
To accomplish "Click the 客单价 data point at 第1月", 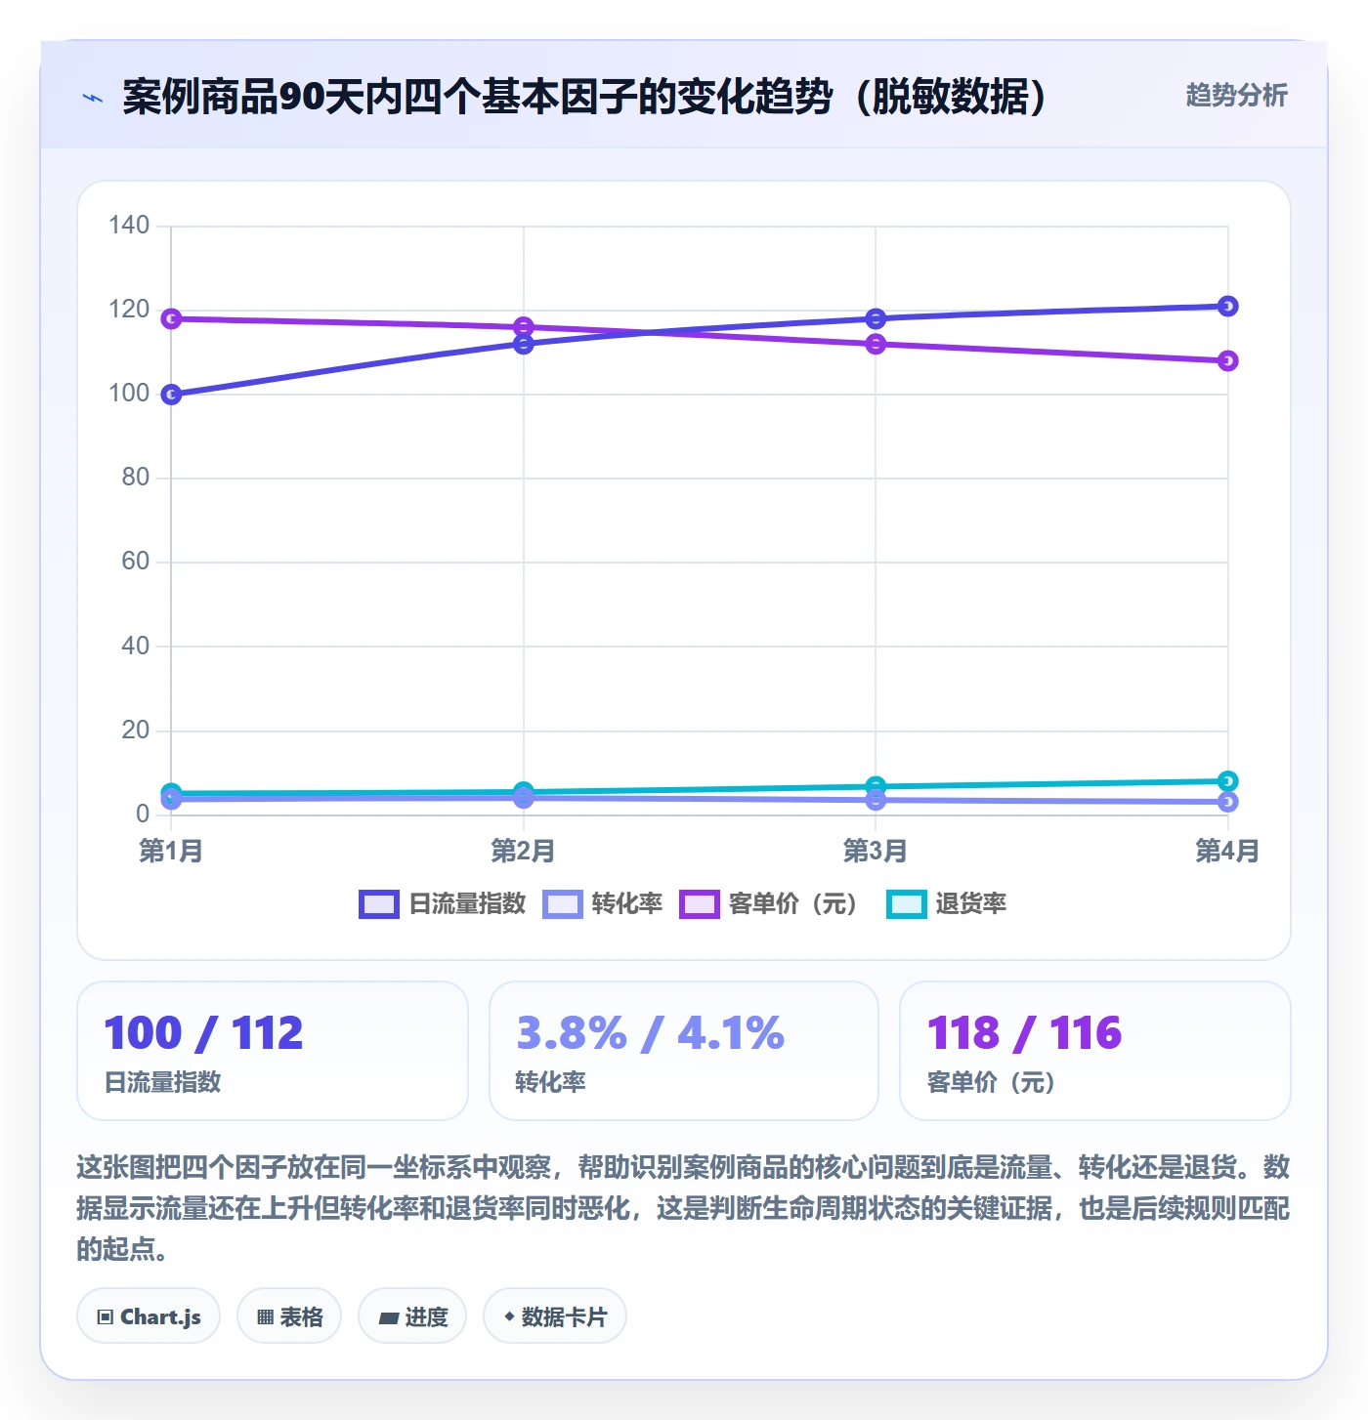I will pos(171,318).
